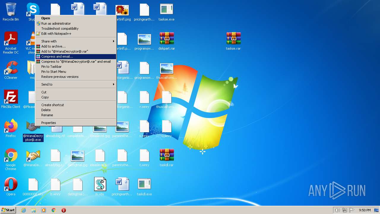
Task: Select the s.wnry file icon
Action: [144, 128]
